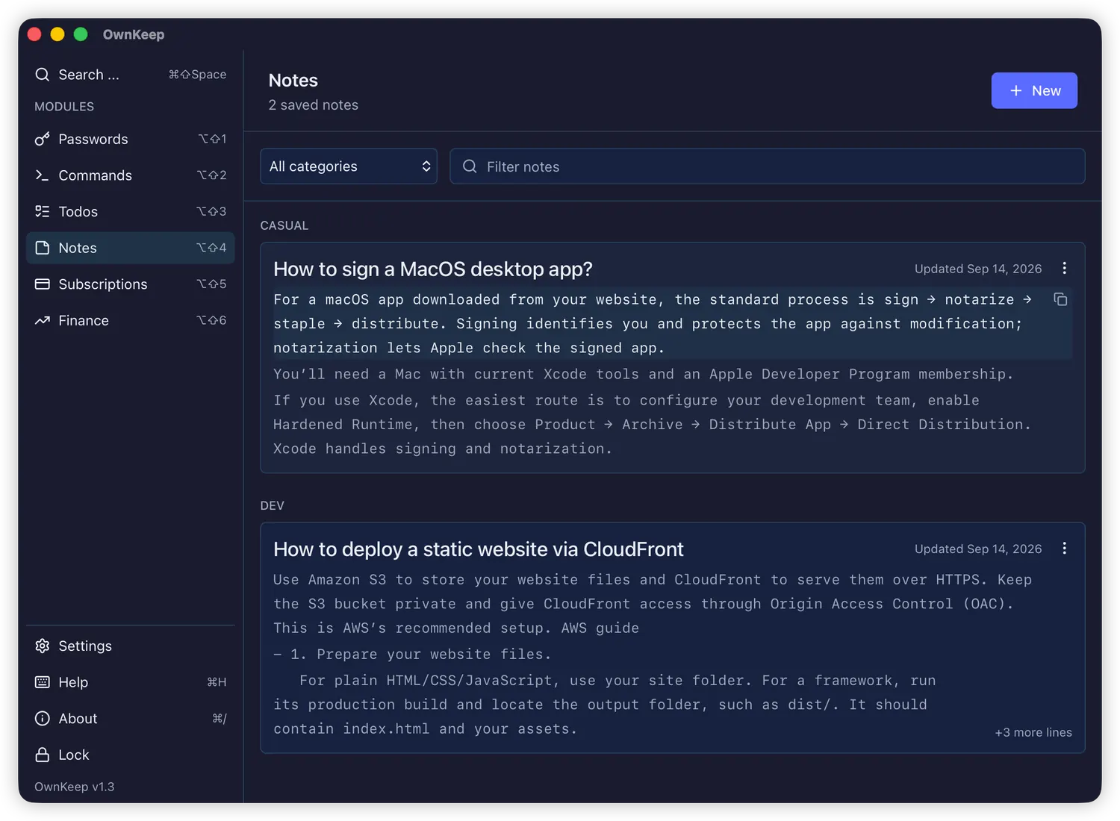Open the Passwords module

130,139
